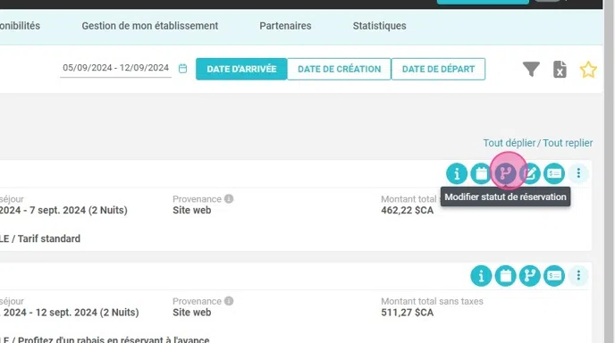The height and width of the screenshot is (343, 615).
Task: Open the Partenaires menu
Action: tap(285, 26)
